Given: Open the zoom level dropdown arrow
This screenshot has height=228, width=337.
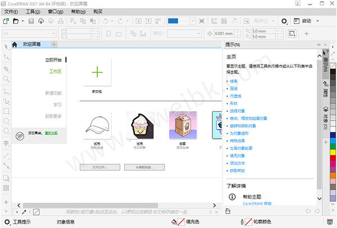Looking at the screenshot, I should pyautogui.click(x=193, y=21).
